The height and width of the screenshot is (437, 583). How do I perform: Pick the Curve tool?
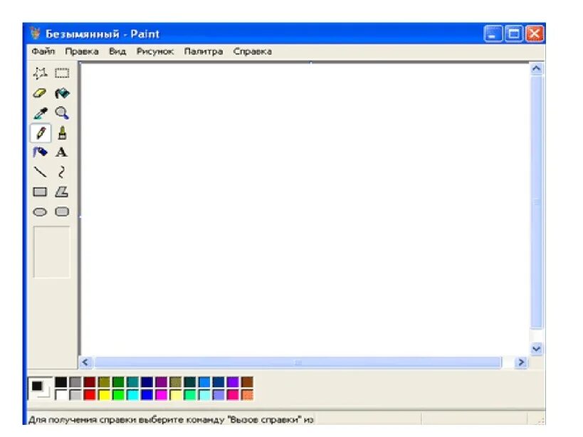click(x=62, y=172)
